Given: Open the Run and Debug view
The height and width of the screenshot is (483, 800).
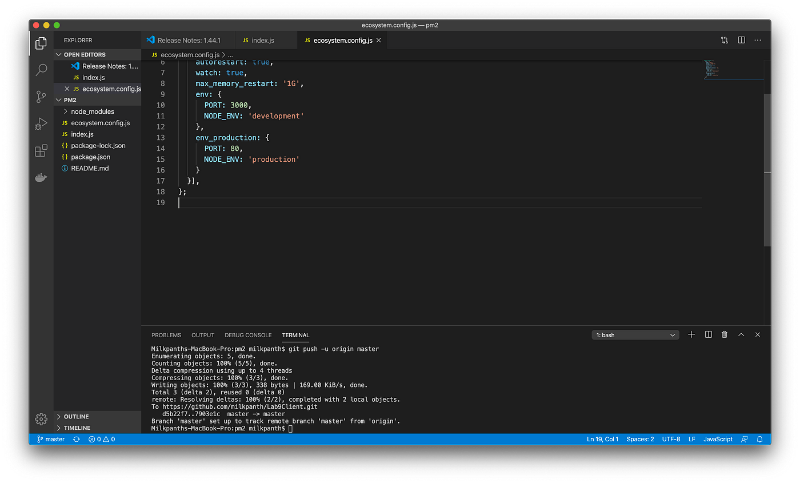Looking at the screenshot, I should click(x=41, y=123).
